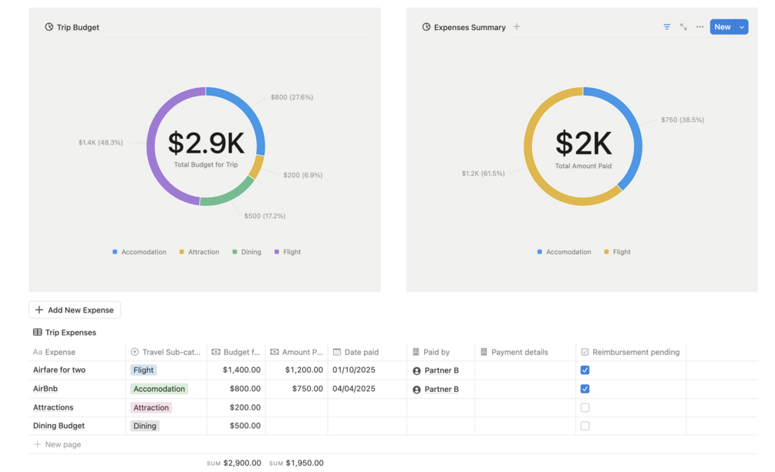Open the Reimbursement pending column header menu

click(x=631, y=352)
